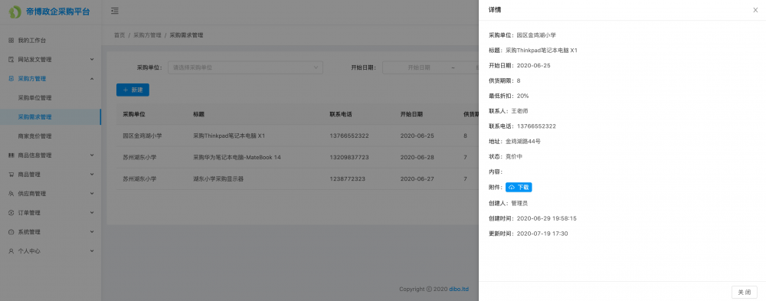Click 地址 金鸡湖路44号 in details
Screen dimensions: 766x301
tap(523, 141)
